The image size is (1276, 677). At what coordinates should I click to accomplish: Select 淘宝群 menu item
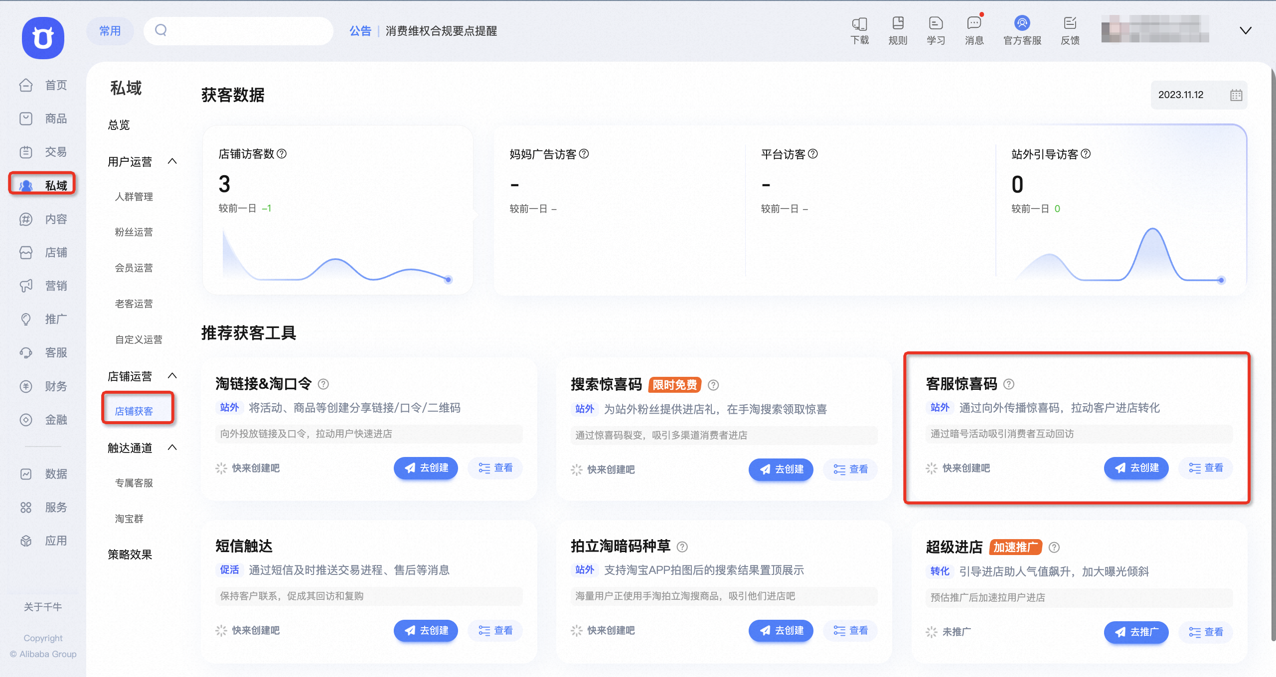[x=129, y=519]
